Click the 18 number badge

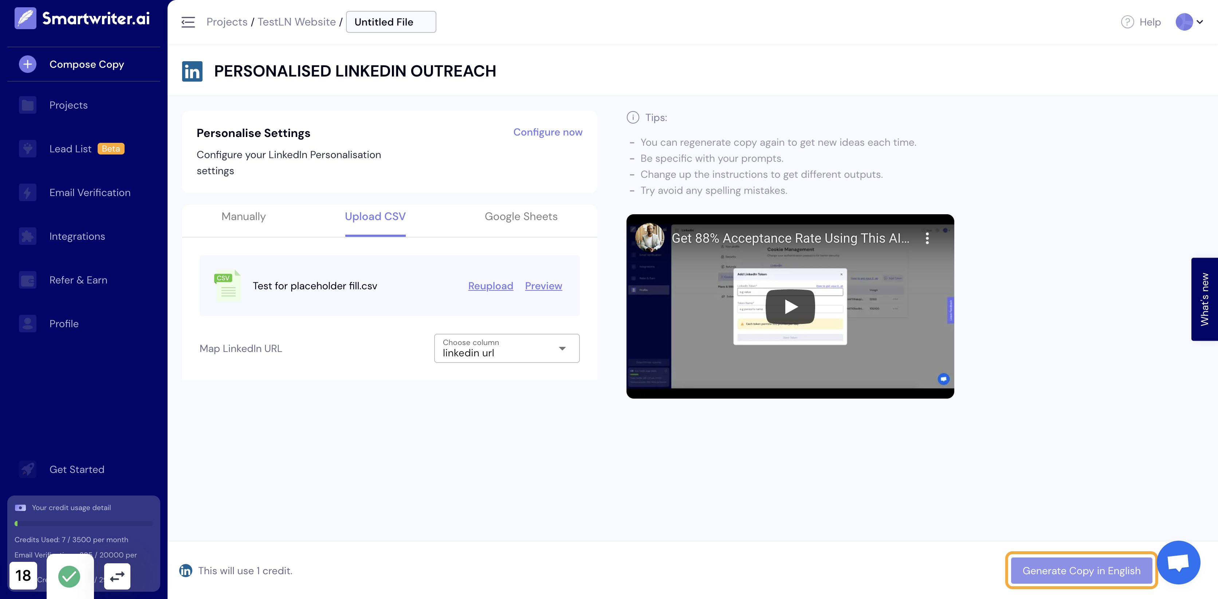23,575
